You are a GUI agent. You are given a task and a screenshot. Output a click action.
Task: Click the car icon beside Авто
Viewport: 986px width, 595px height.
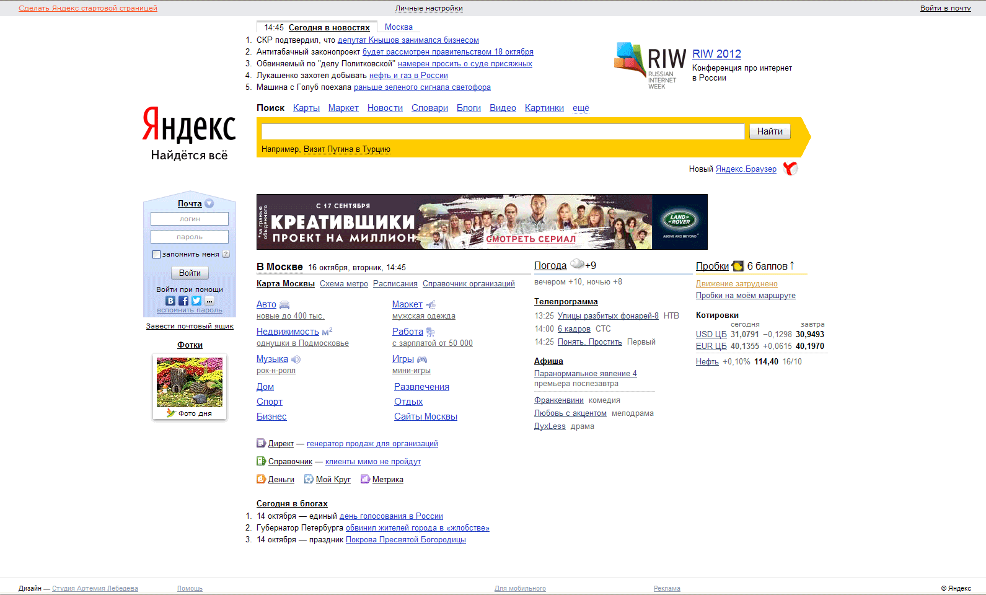tap(284, 305)
